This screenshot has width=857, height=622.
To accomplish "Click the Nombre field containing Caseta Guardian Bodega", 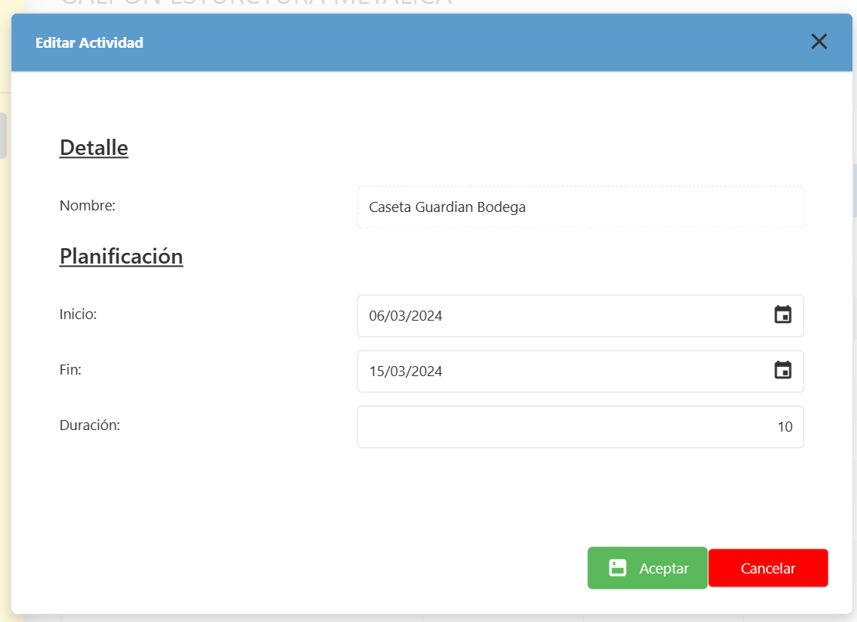I will [580, 207].
